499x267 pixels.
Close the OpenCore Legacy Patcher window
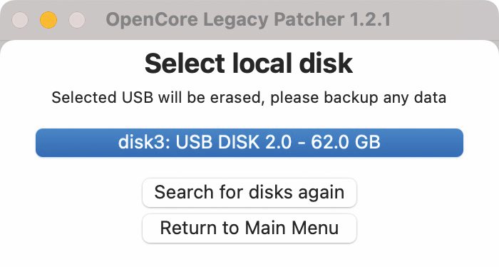click(x=20, y=20)
